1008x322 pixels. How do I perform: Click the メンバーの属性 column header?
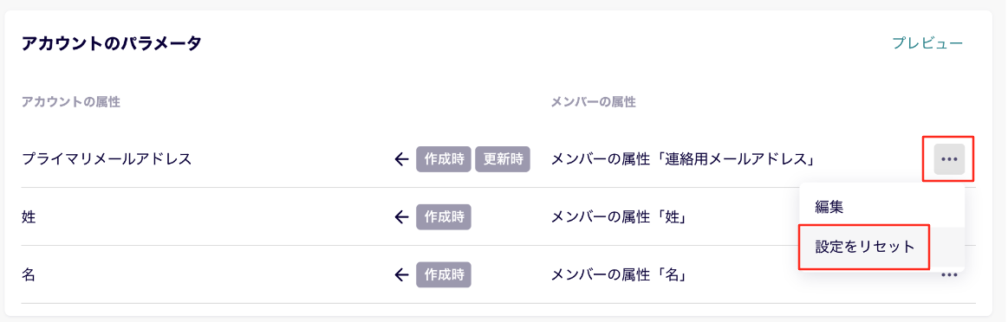click(x=594, y=102)
